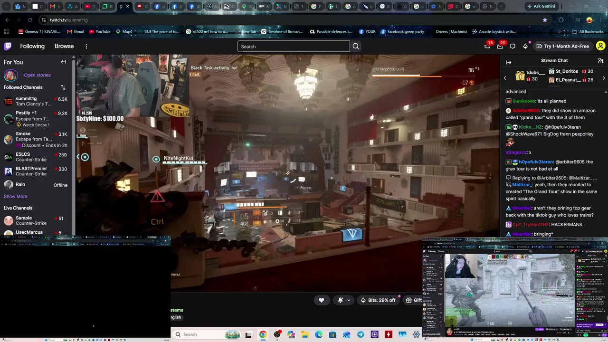Click Sumkeeee username in chat

point(523,101)
